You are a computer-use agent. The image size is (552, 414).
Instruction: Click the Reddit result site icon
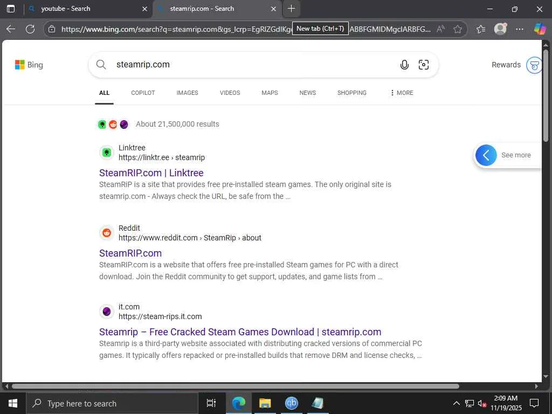107,233
